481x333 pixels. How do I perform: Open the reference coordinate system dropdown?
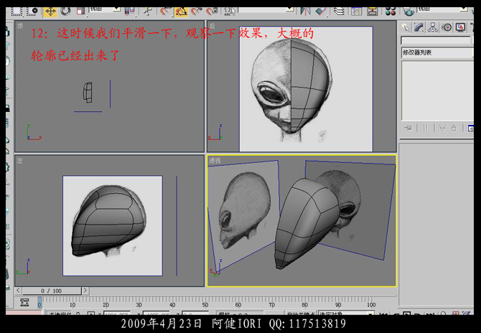tap(103, 9)
